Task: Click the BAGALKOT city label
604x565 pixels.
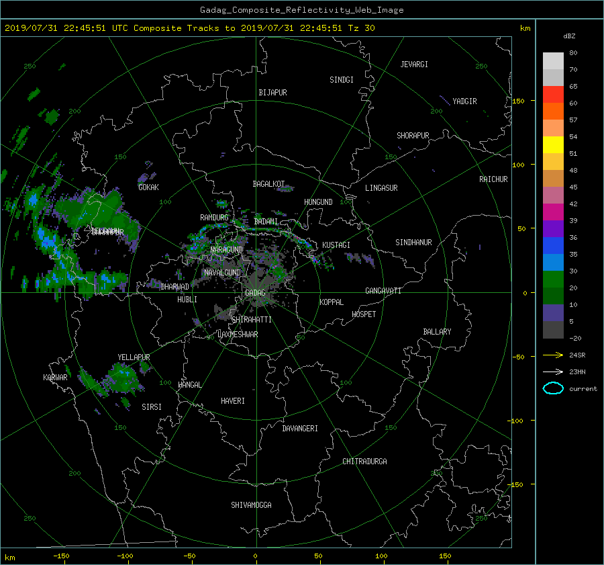Action: (268, 184)
